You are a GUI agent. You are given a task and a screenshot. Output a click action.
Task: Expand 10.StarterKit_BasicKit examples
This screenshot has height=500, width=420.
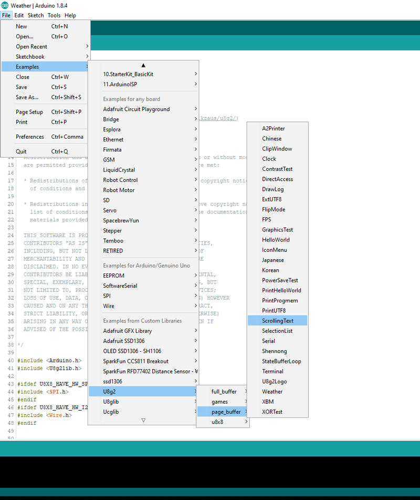pyautogui.click(x=143, y=74)
